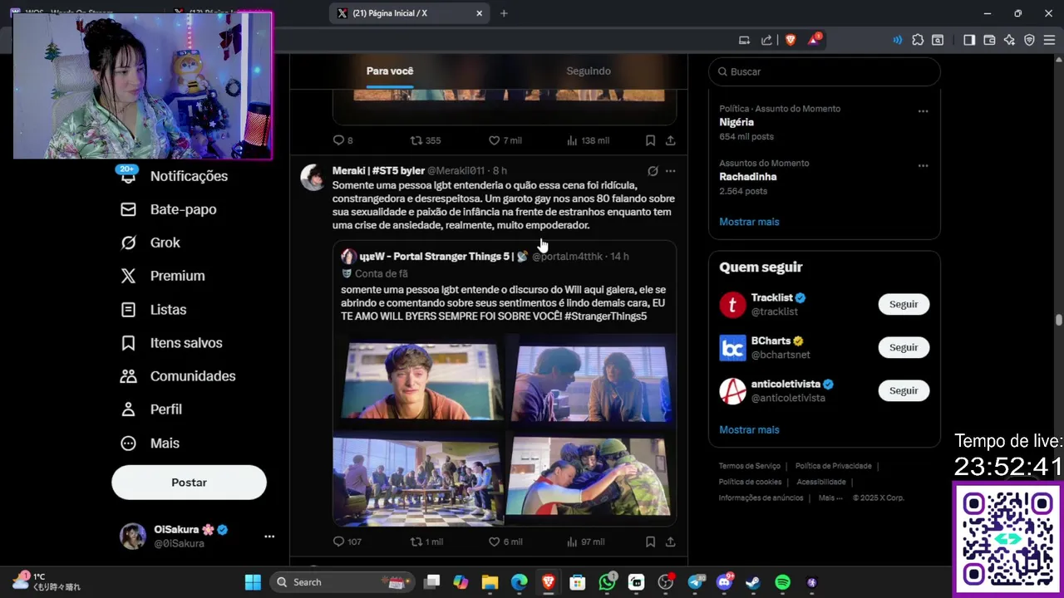Open Tracklist profile avatar

[732, 305]
